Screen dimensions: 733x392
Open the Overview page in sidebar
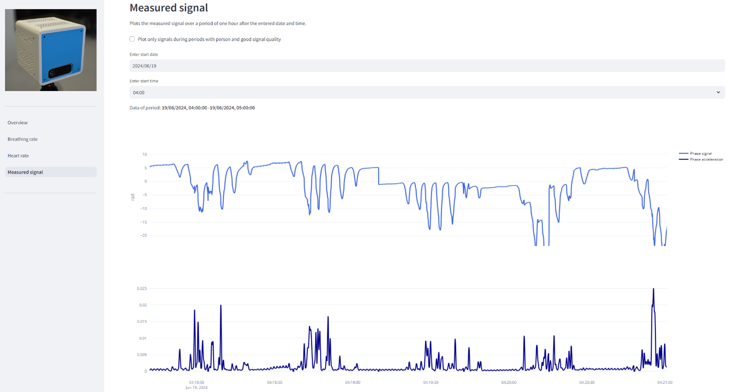pyautogui.click(x=18, y=123)
